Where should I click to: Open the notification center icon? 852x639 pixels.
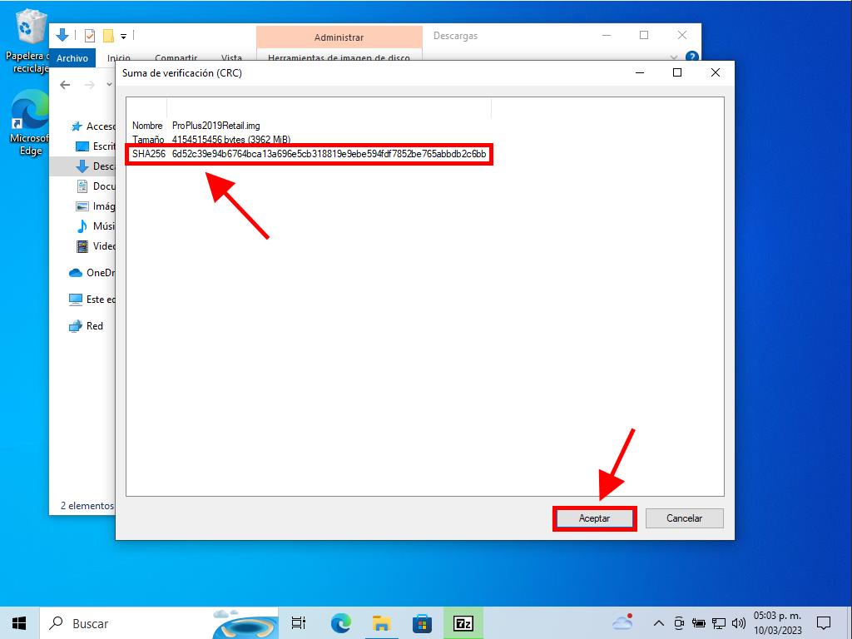823,623
